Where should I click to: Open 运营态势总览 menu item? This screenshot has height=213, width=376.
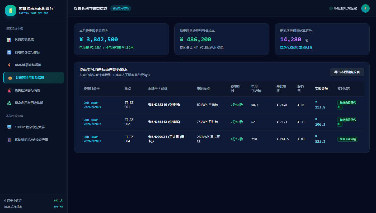34,40
